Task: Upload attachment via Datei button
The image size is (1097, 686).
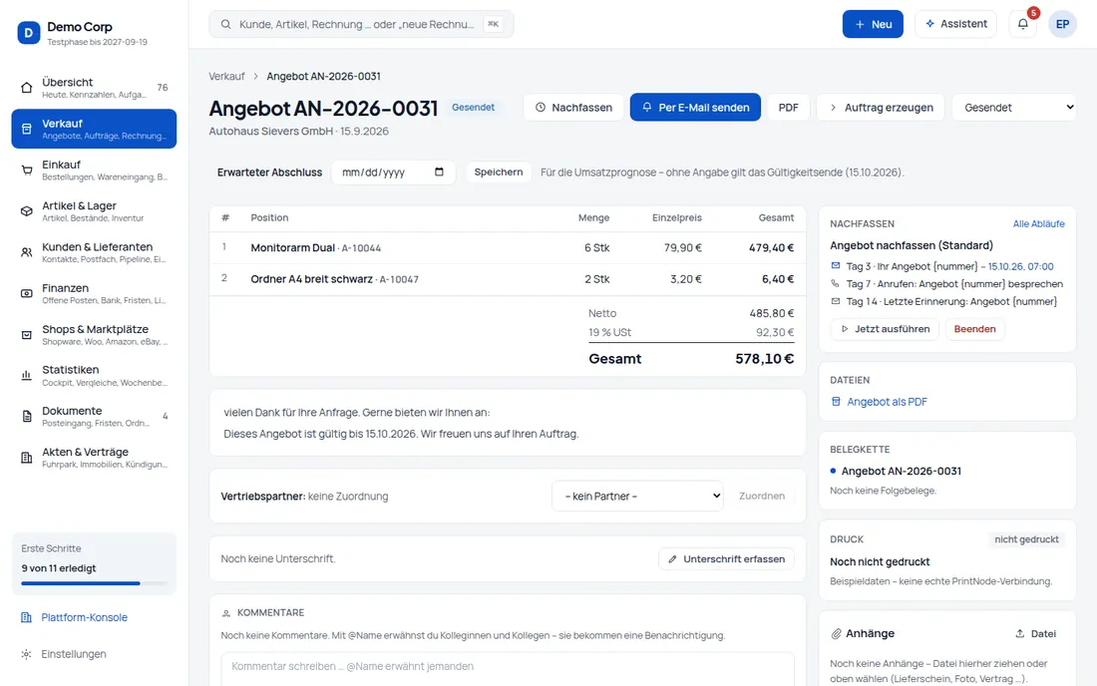Action: tap(1036, 633)
